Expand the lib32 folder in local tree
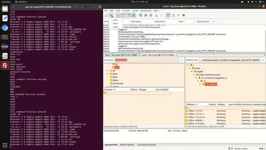This screenshot has width=266, height=150. point(108,74)
